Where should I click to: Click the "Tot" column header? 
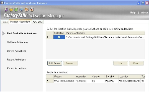[143, 76]
